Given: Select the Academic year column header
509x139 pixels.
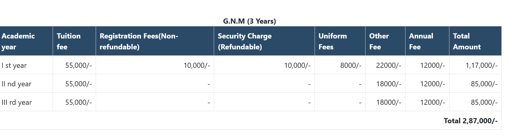Looking at the screenshot, I should tap(18, 41).
